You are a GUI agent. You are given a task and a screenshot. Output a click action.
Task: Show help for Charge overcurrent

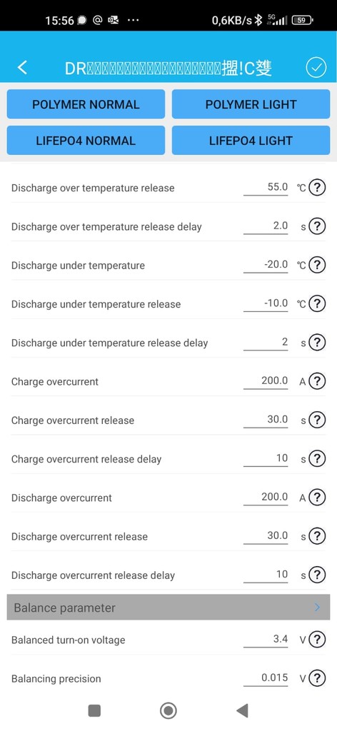click(317, 381)
